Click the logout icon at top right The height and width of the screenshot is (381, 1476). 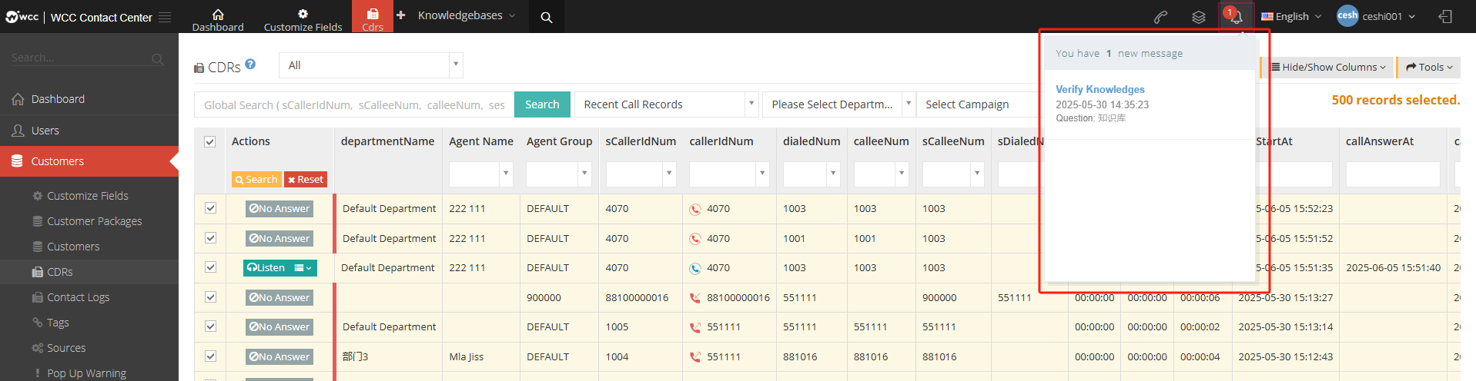point(1445,17)
